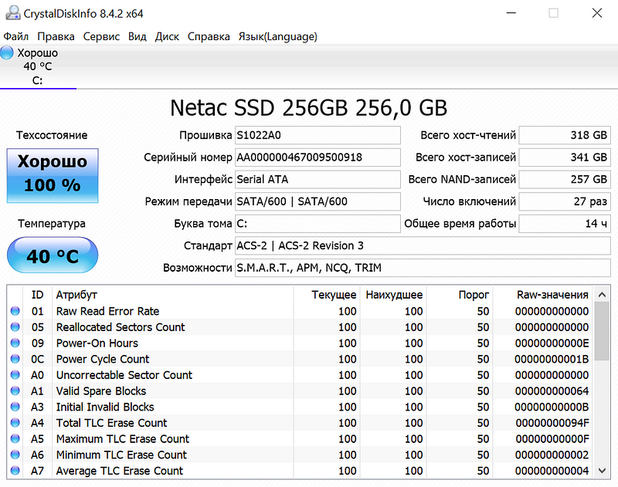Image resolution: width=618 pixels, height=487 pixels.
Task: Click the Прошивка field showing S1022A0
Action: (317, 135)
